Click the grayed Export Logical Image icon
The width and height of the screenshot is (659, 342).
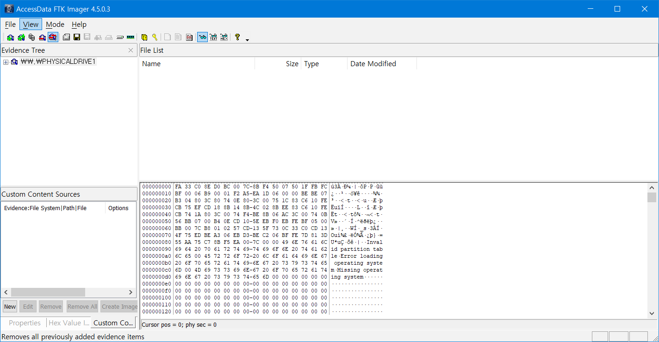(x=87, y=37)
